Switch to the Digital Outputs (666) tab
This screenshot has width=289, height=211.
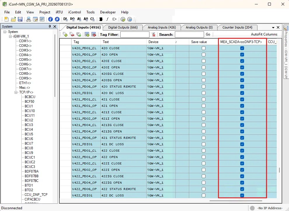pos(123,27)
